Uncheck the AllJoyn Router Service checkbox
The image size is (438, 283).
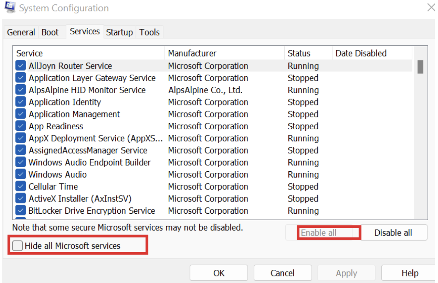20,66
